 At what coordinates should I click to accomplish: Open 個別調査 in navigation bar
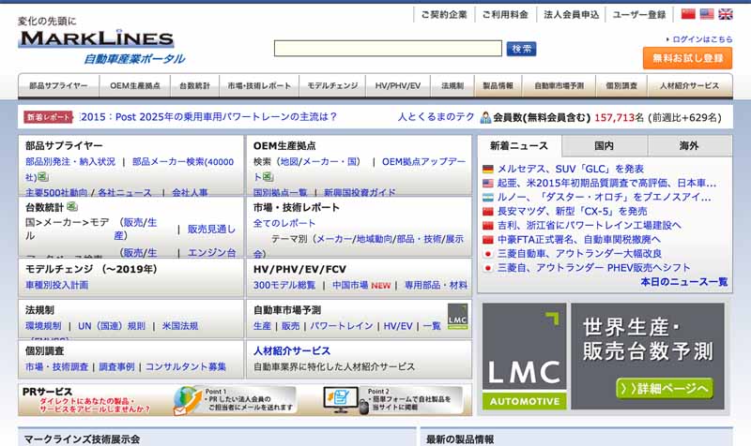pos(621,85)
